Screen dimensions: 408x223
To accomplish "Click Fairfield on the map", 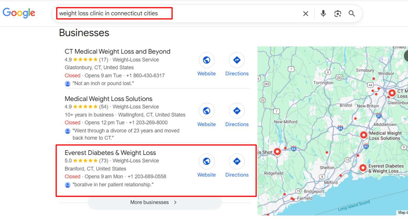I will click(x=305, y=198).
